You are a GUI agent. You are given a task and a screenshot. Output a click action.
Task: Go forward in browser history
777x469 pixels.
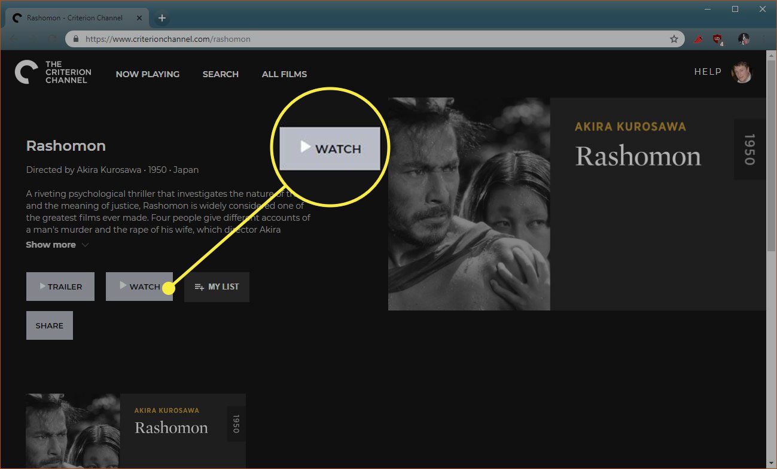[33, 39]
